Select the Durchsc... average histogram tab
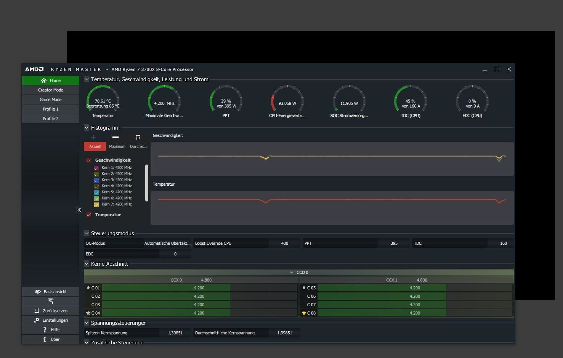Screen dimensions: 563x358 138,146
